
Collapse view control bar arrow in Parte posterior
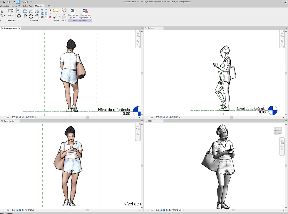36,117
